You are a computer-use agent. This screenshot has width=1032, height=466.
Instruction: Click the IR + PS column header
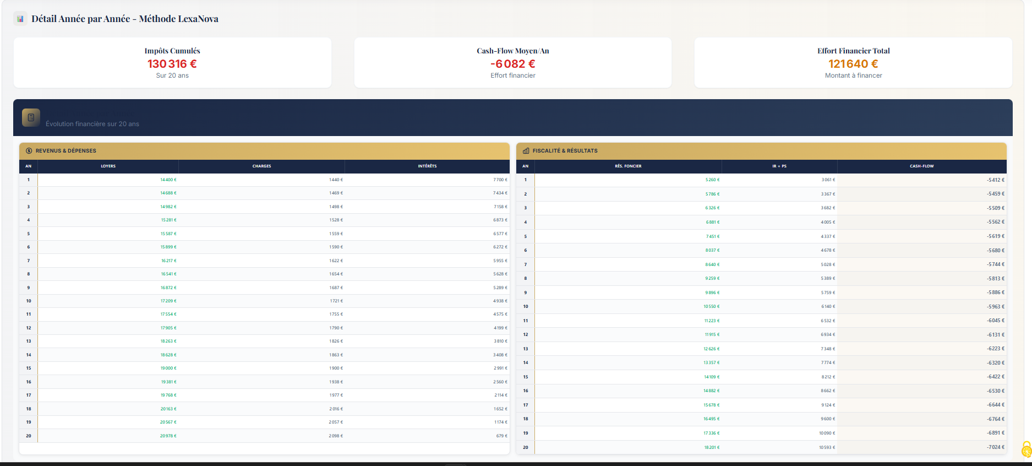pos(779,166)
